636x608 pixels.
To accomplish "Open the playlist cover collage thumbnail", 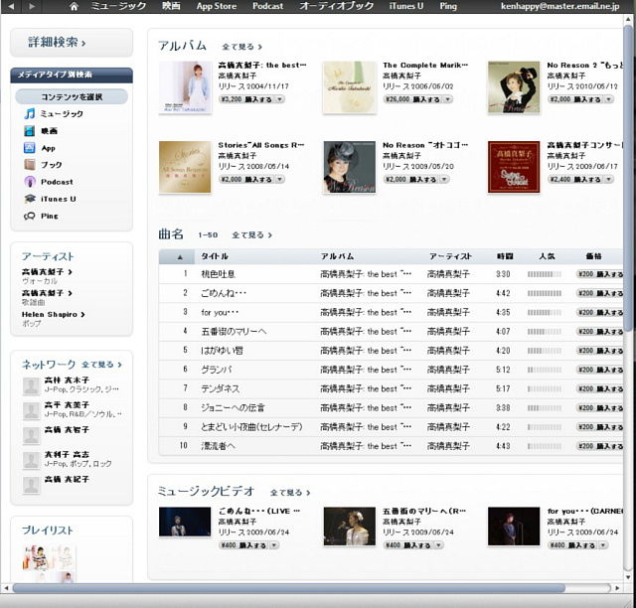I will [x=49, y=563].
